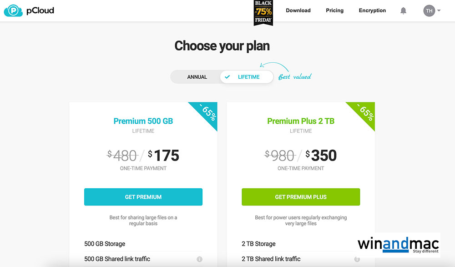Open the Encryption menu item

(372, 10)
